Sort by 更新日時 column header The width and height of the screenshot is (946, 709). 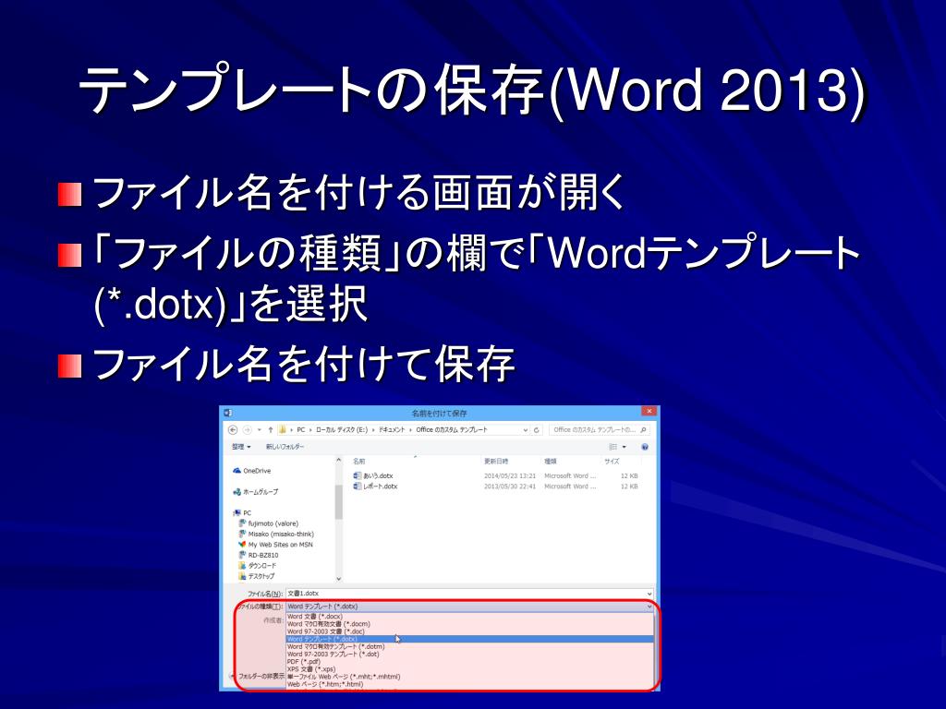496,462
